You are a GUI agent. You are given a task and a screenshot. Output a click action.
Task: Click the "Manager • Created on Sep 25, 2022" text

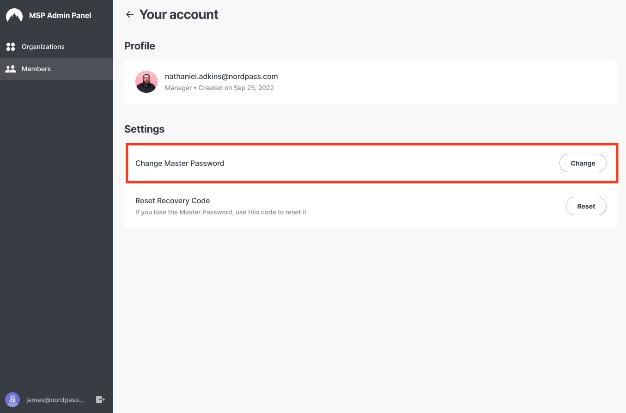(219, 88)
